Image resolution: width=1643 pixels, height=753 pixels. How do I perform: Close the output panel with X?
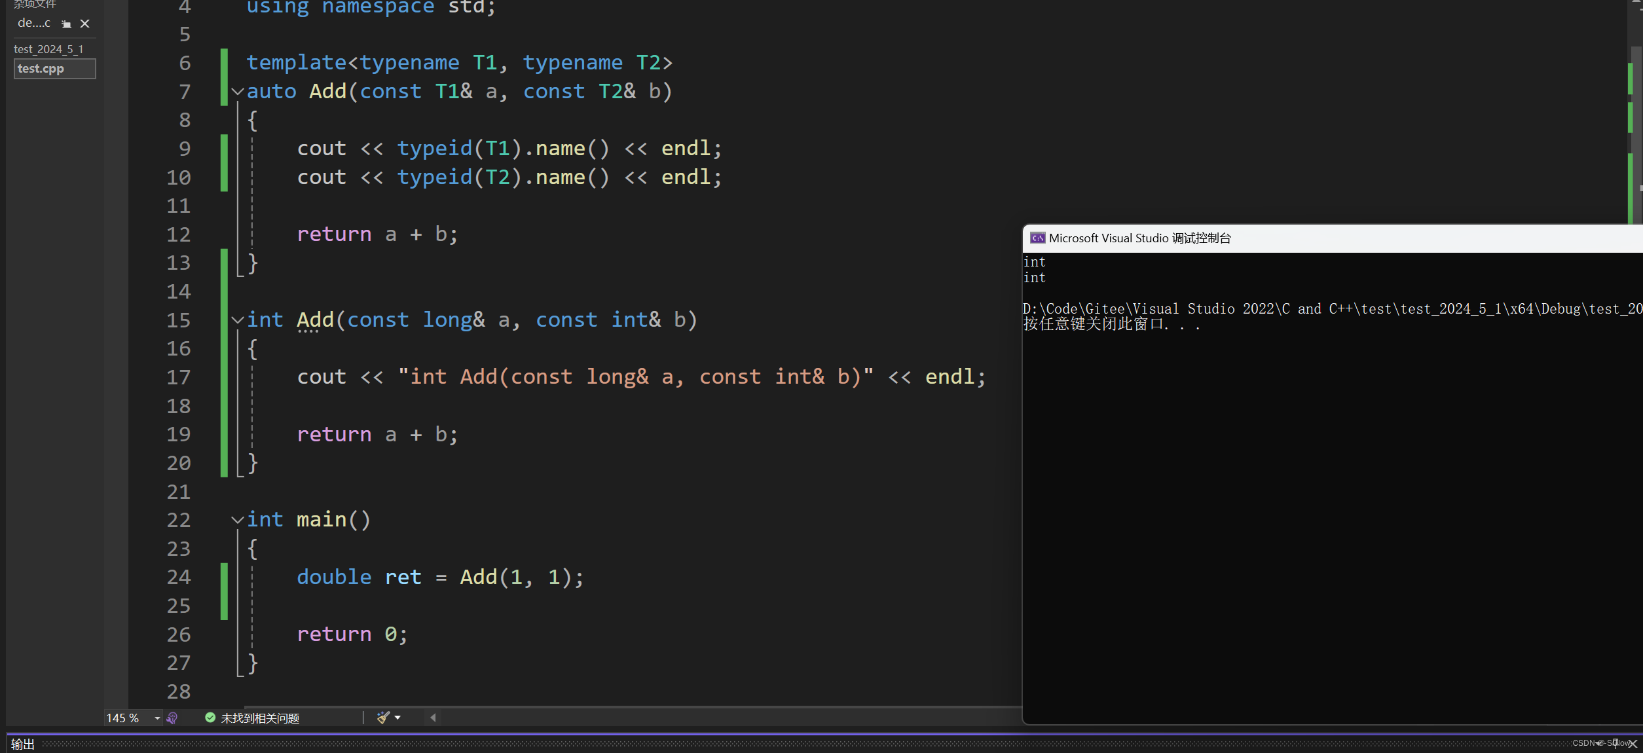[1633, 744]
